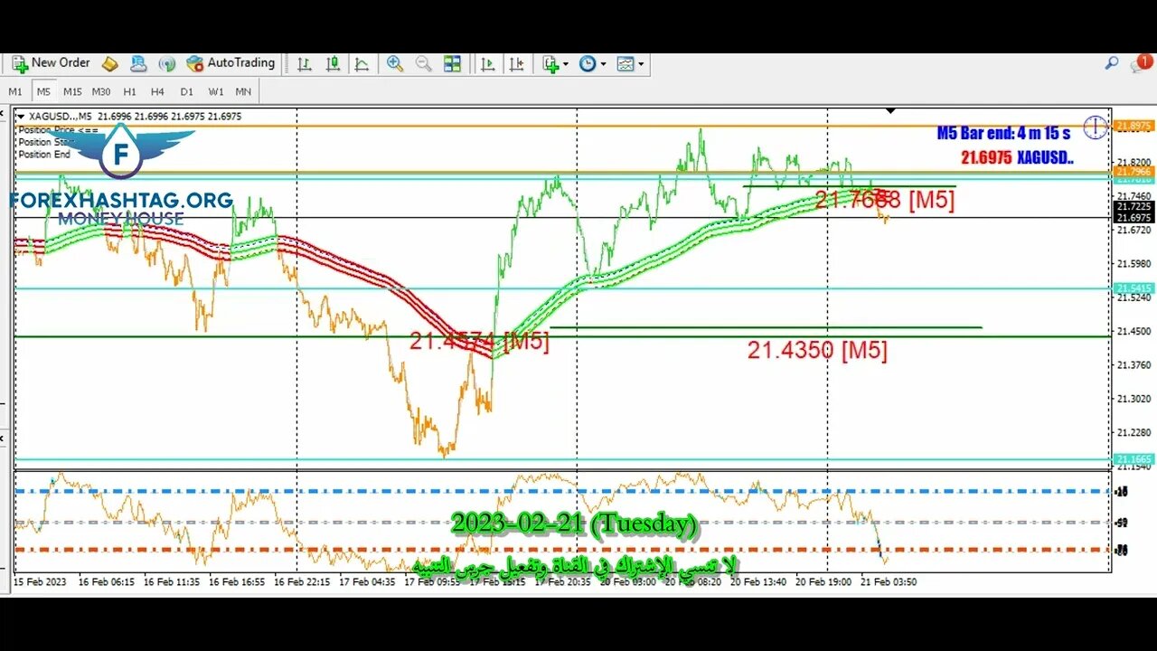The image size is (1157, 651).
Task: Tile chart windows with grid icon
Action: coord(452,63)
